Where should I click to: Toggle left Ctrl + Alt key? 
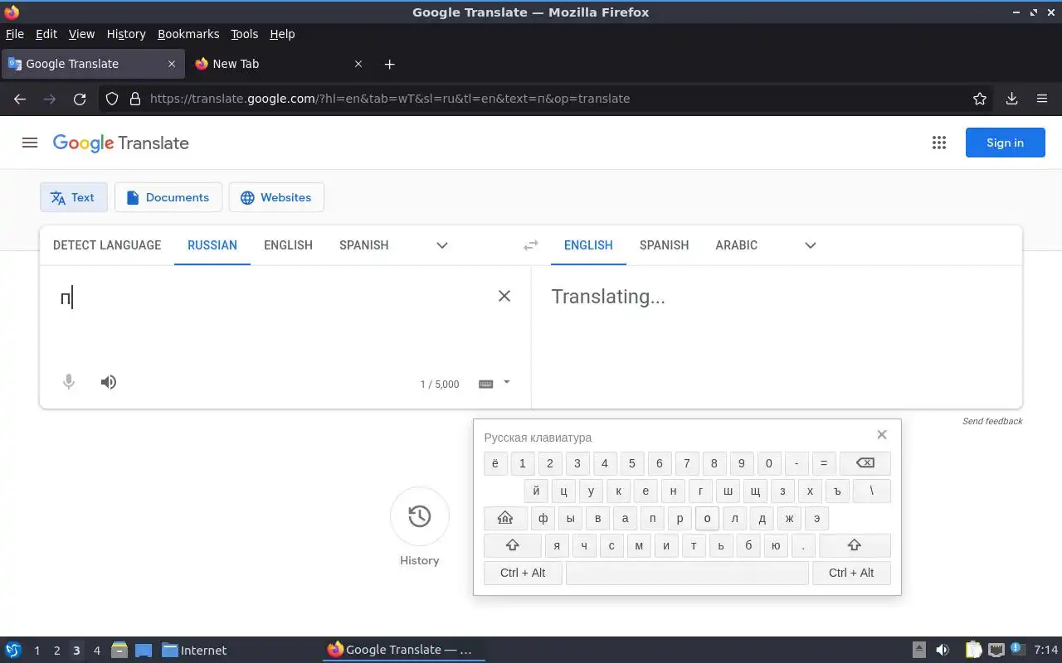[x=523, y=573]
